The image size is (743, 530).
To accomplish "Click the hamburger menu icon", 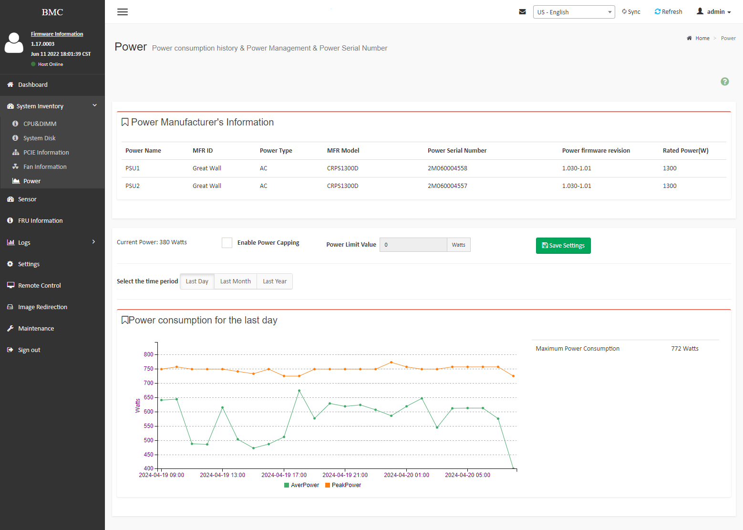I will pyautogui.click(x=123, y=12).
